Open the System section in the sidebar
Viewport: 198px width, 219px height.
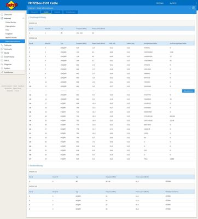tap(7, 68)
